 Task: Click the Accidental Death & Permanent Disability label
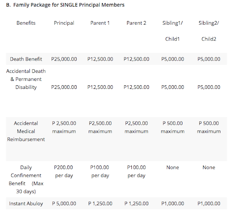[x=26, y=79]
